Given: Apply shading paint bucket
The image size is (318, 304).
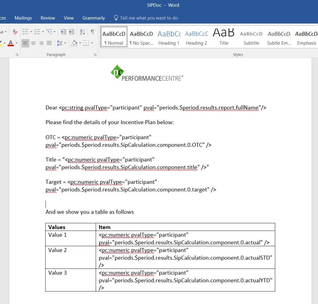Looking at the screenshot, I should [75, 43].
